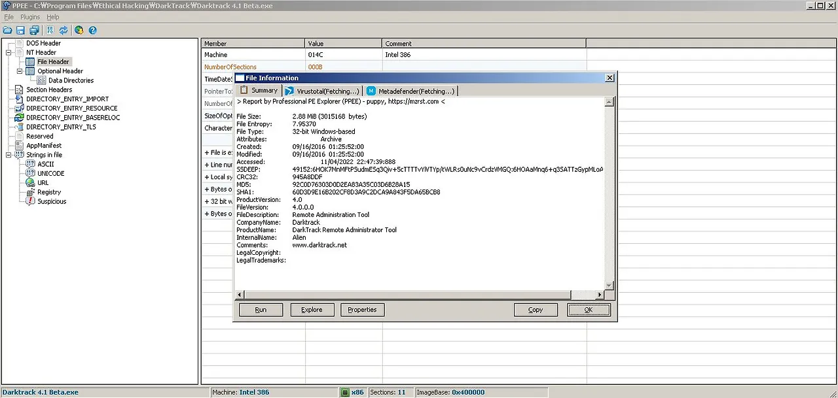Open the File menu
Image resolution: width=838 pixels, height=398 pixels.
click(9, 17)
